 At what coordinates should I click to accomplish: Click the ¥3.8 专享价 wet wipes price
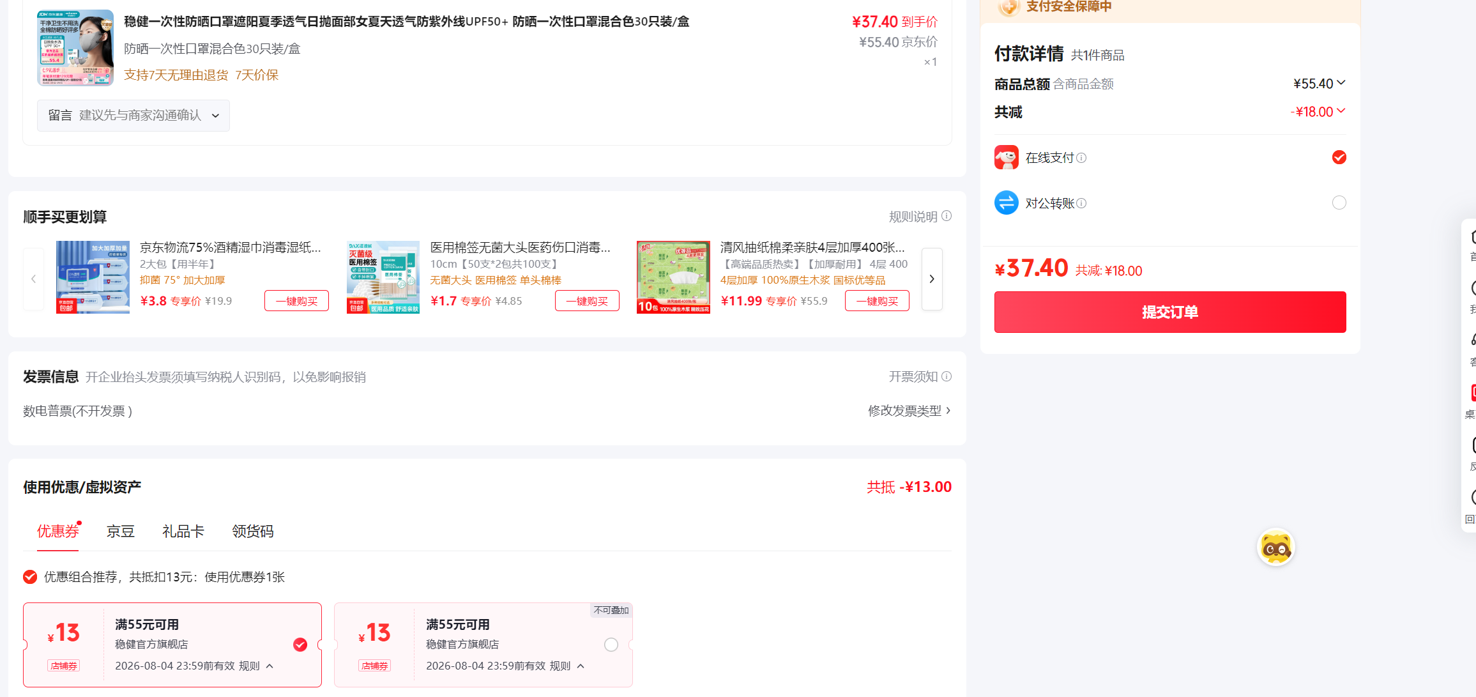(x=171, y=301)
